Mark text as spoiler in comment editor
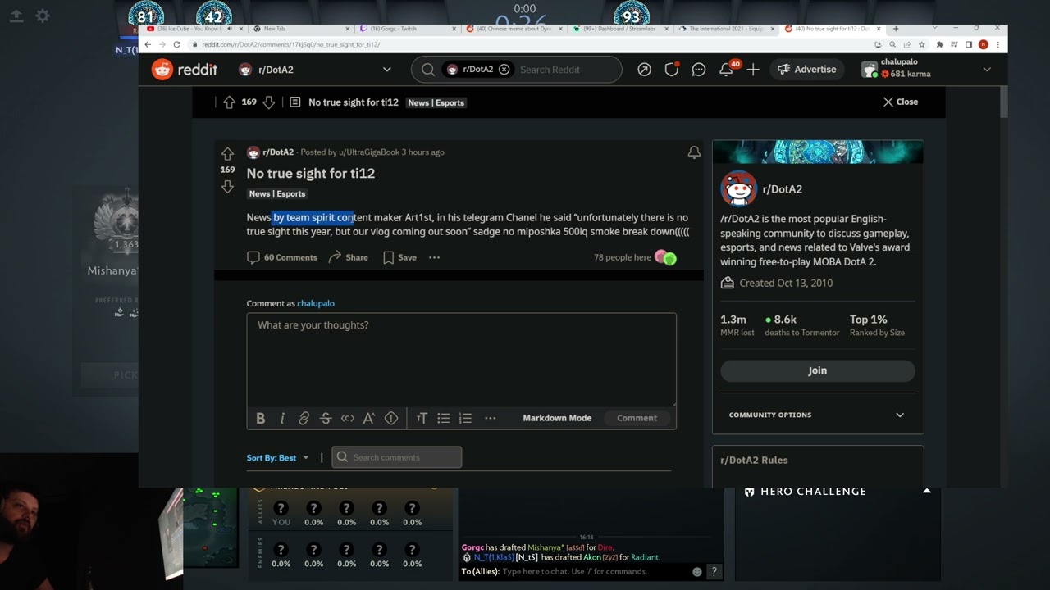Screen dimensions: 1050x590 391,418
